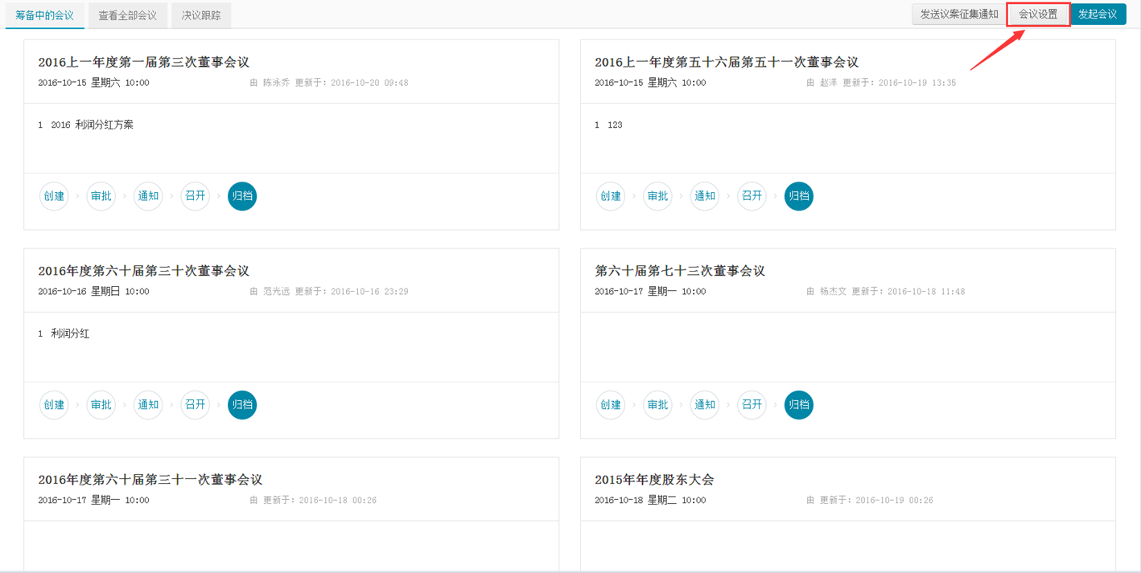Image resolution: width=1141 pixels, height=573 pixels.
Task: Click 归档 step in 第六十届第七十三次 meeting card
Action: tap(799, 405)
